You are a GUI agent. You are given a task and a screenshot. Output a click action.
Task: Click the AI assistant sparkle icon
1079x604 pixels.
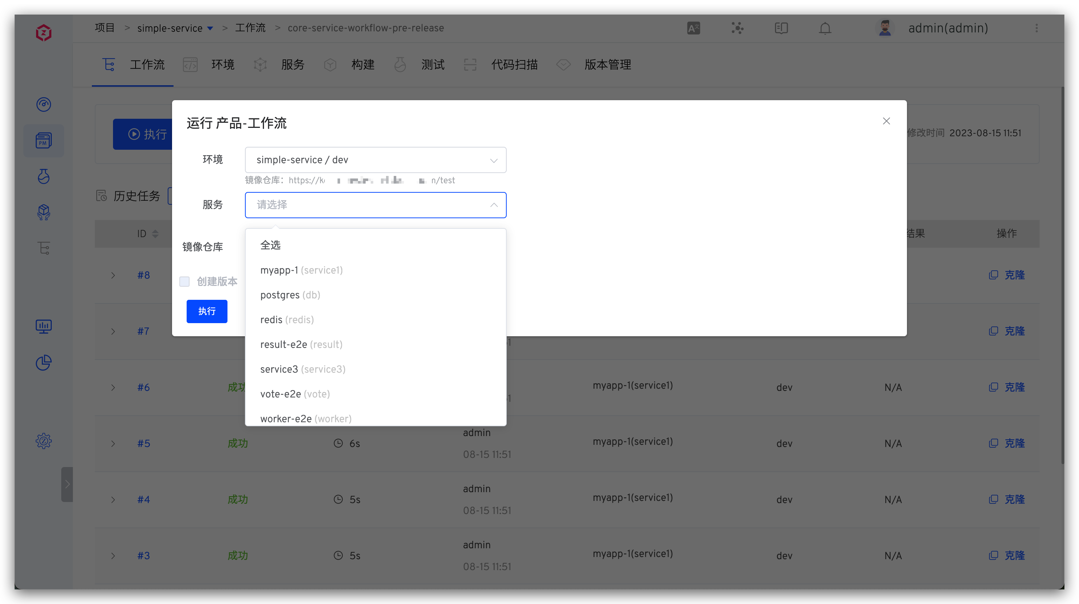tap(738, 28)
